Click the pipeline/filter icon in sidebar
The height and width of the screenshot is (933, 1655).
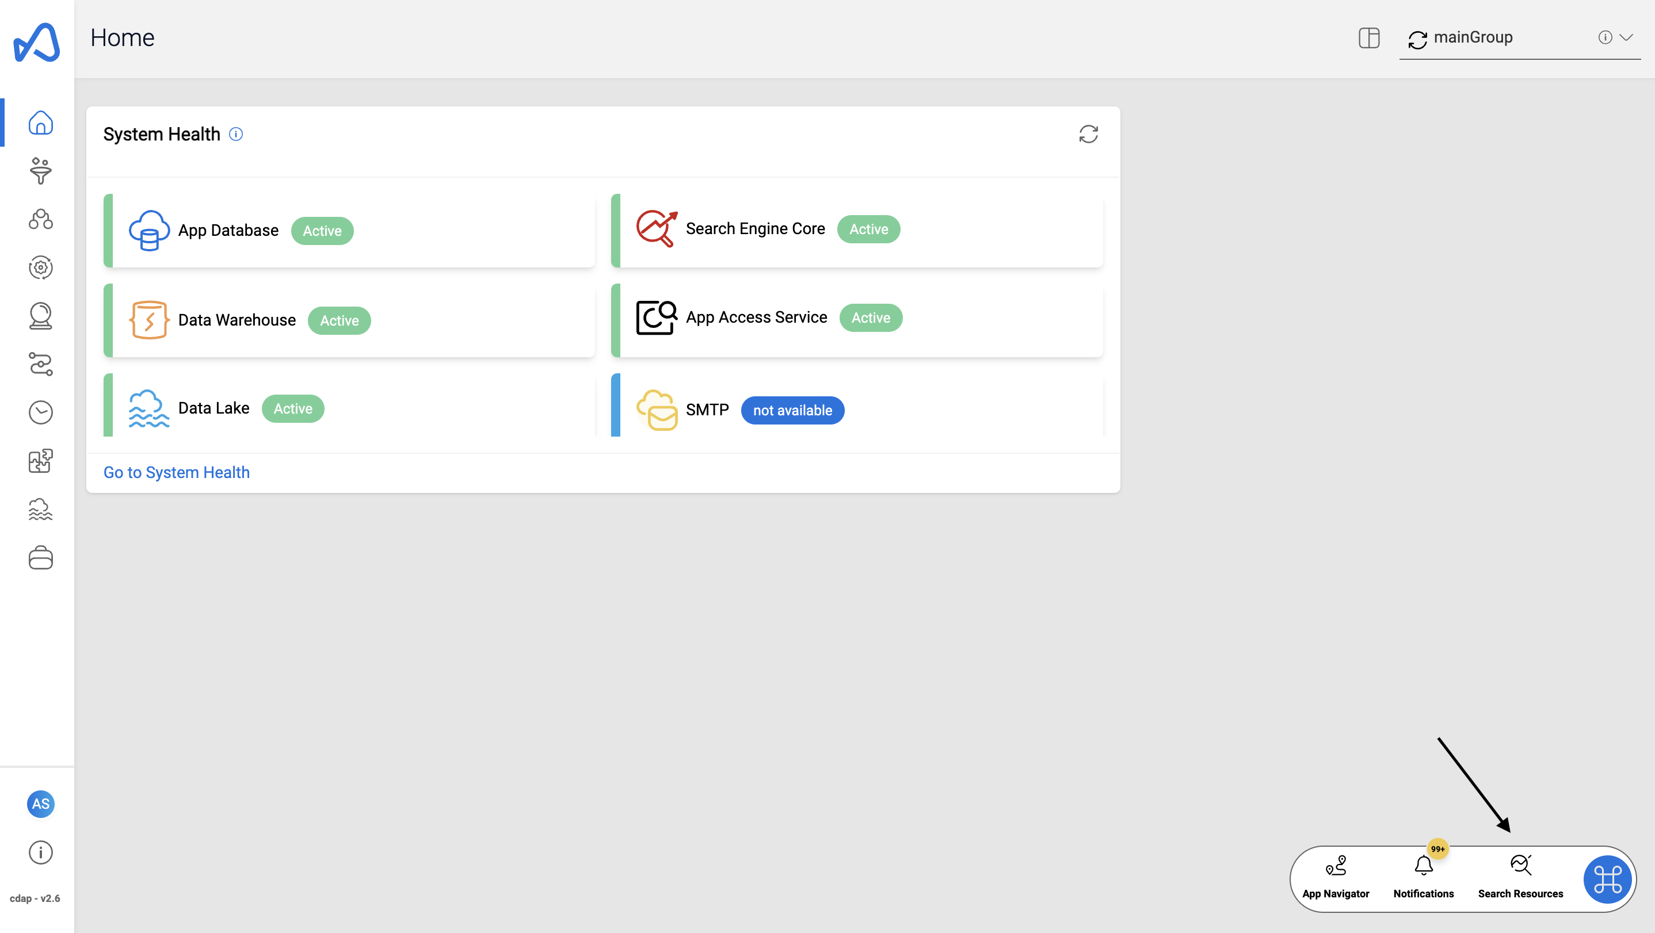41,170
